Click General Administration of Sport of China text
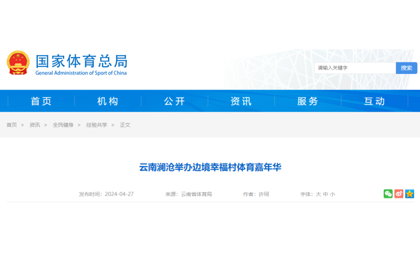This screenshot has width=420, height=262. coord(81,73)
